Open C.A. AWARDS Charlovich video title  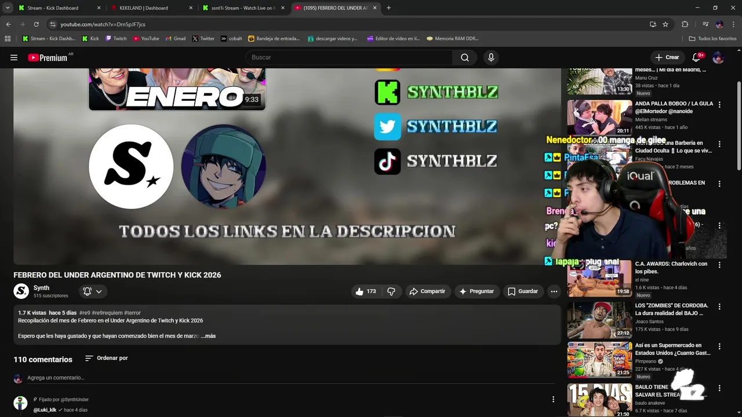pos(671,268)
